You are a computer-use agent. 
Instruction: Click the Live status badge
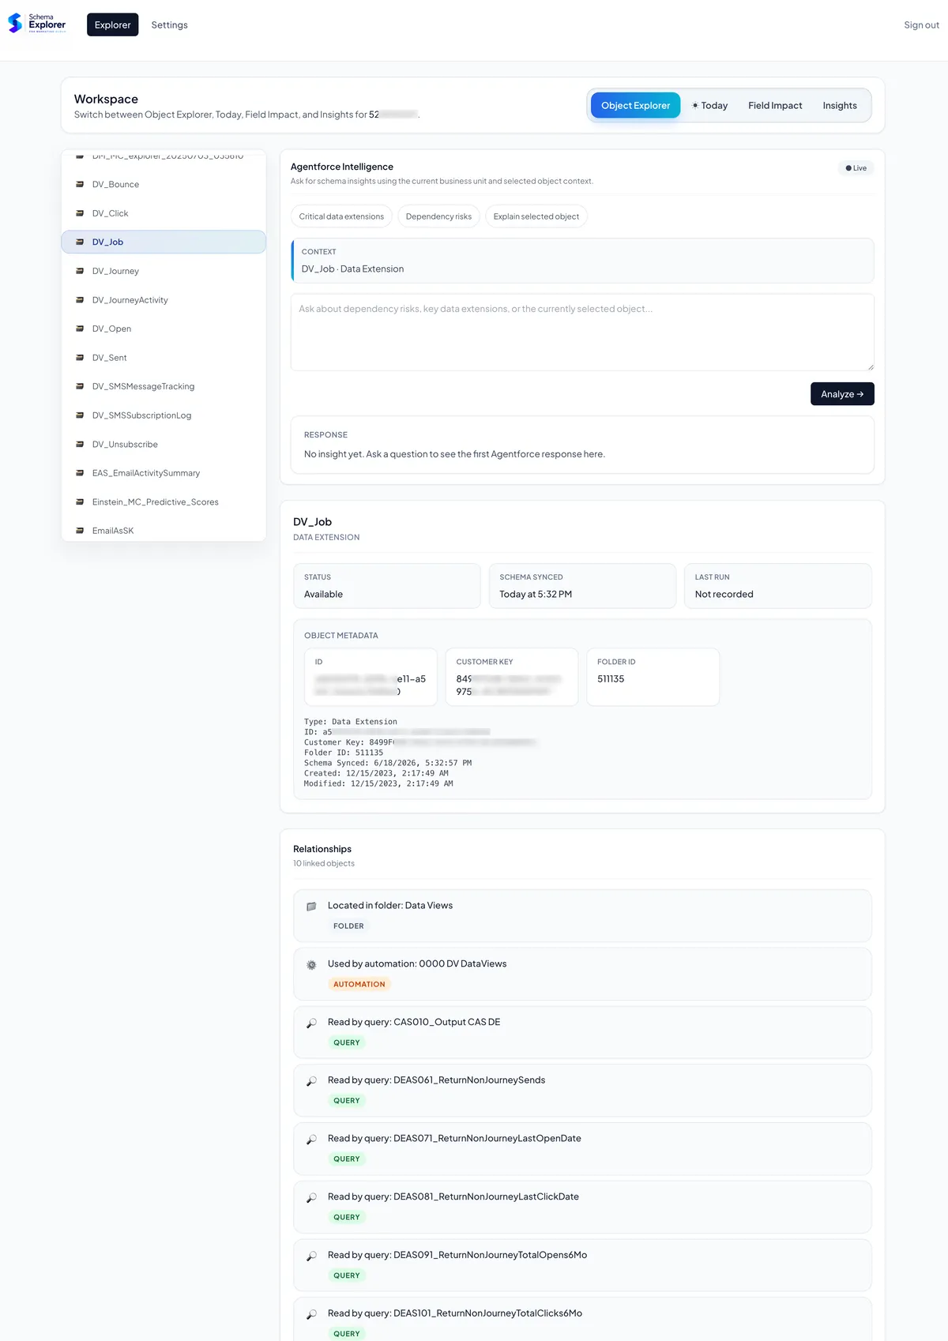click(x=856, y=168)
